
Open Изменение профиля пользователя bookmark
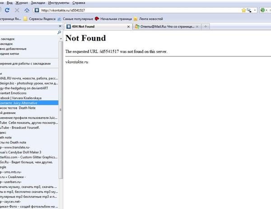(x=29, y=118)
